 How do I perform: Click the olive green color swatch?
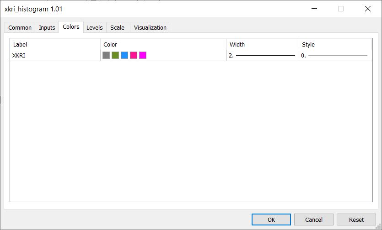(x=115, y=55)
